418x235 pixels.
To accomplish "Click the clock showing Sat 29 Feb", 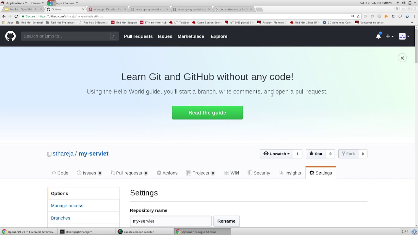I will 376,3.
